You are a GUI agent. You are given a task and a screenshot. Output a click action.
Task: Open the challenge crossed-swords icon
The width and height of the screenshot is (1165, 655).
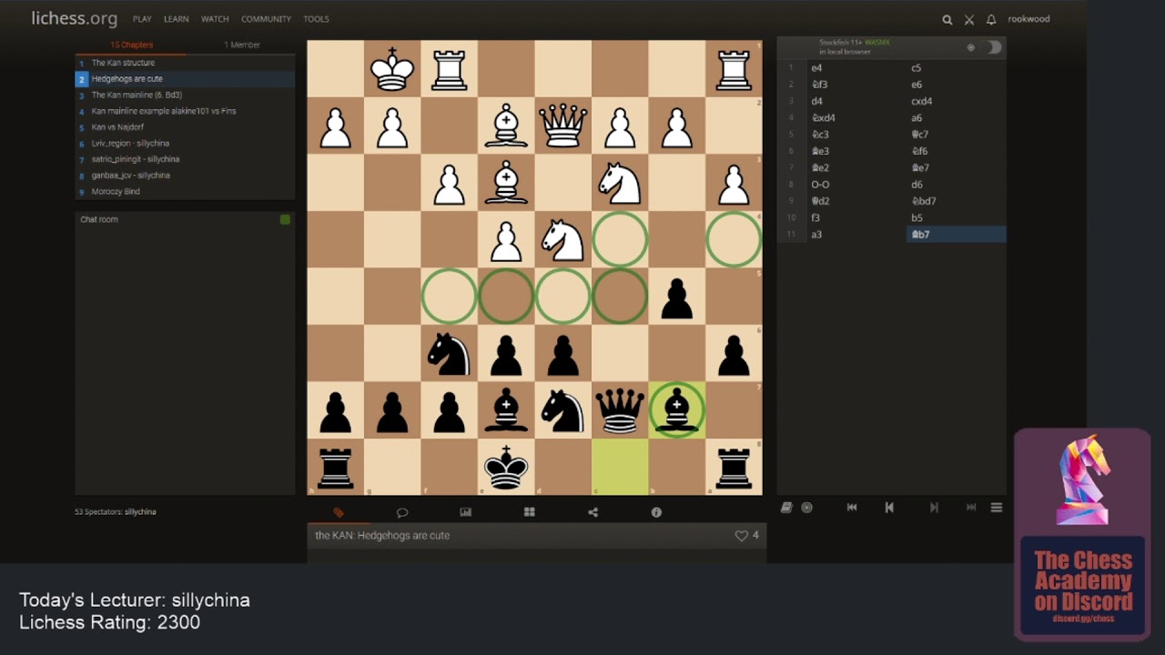[969, 19]
